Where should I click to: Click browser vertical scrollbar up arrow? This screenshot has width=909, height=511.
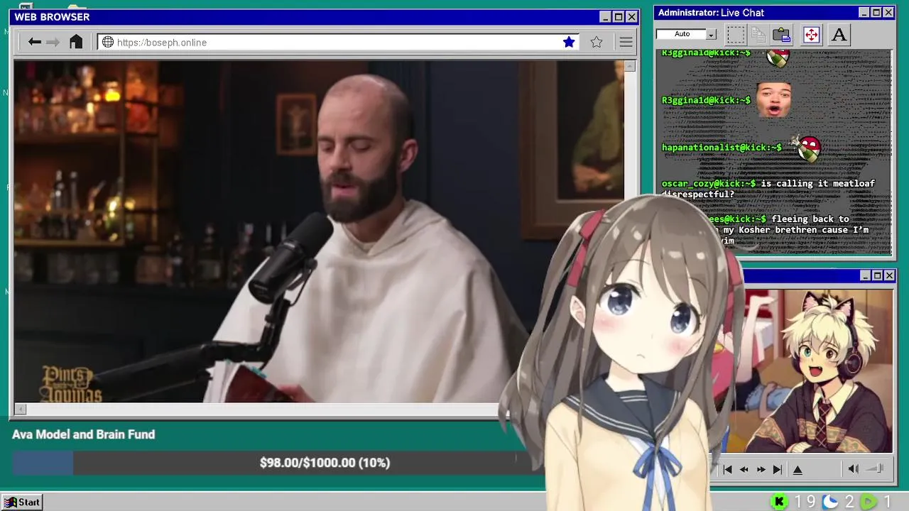click(629, 66)
